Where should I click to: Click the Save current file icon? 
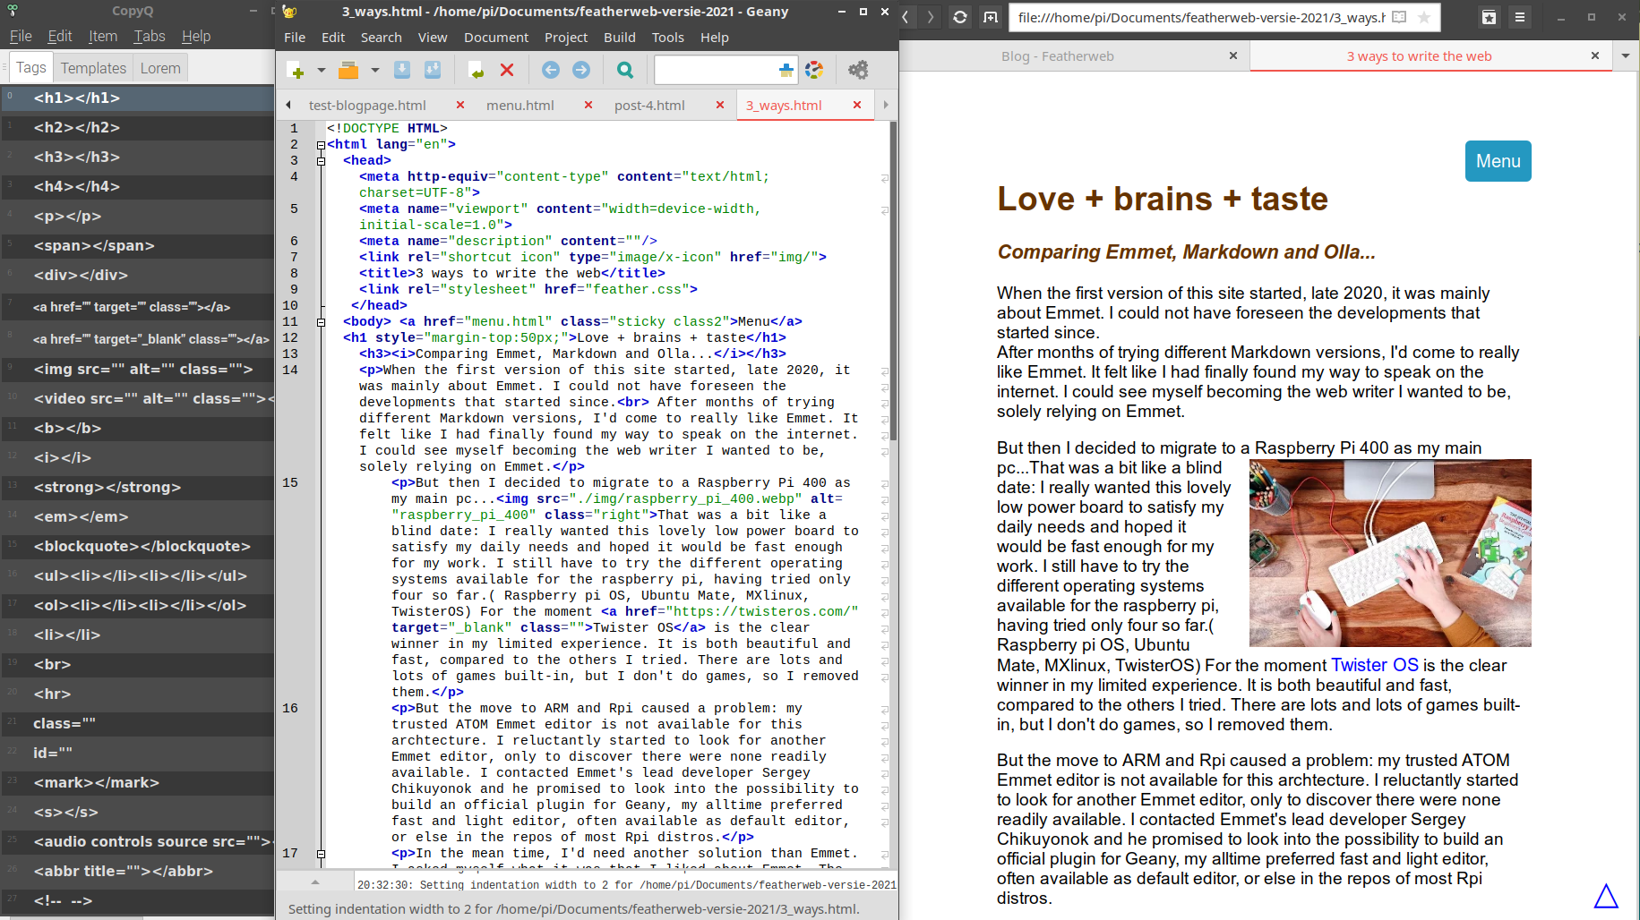click(402, 70)
